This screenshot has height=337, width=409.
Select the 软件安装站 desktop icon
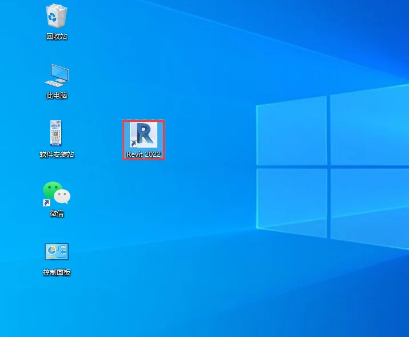56,133
